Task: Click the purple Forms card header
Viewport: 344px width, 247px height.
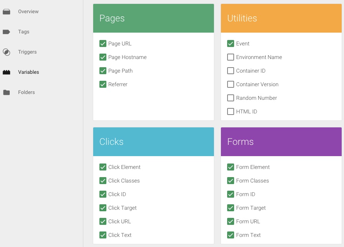Action: 281,142
